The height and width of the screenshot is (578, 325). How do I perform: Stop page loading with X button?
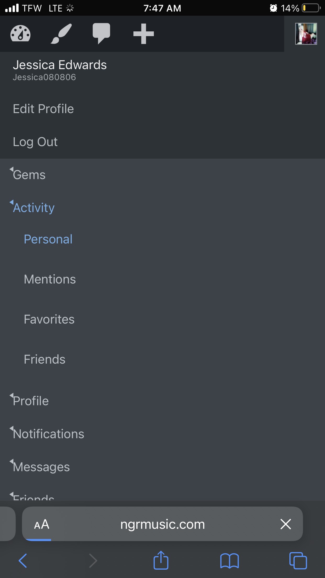point(285,524)
